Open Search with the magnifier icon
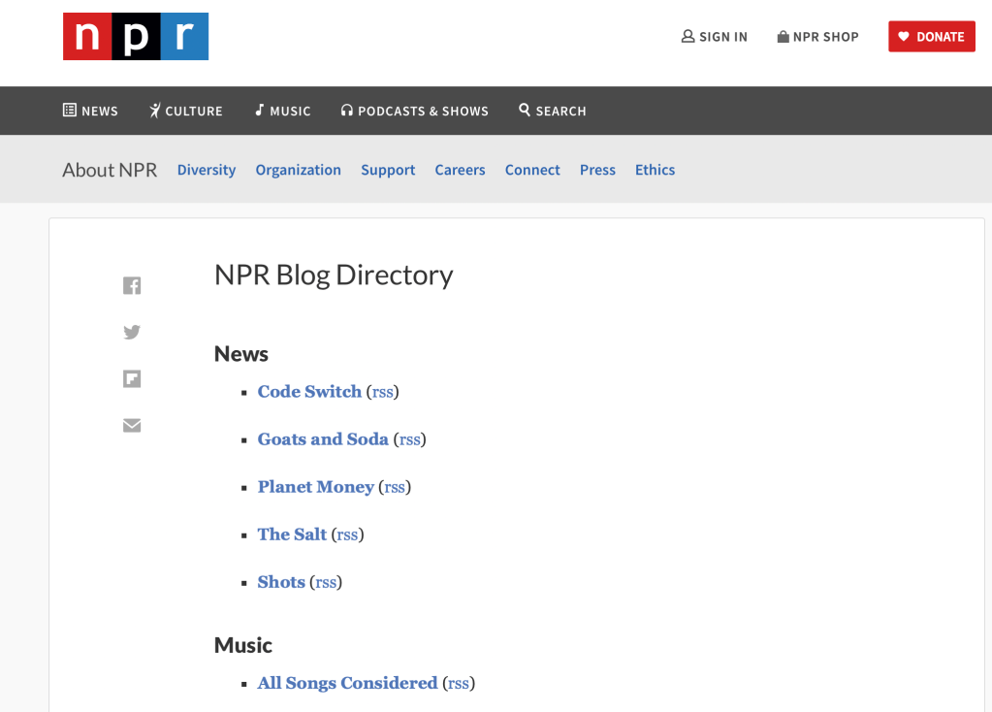Viewport: 992px width, 712px height. 552,111
